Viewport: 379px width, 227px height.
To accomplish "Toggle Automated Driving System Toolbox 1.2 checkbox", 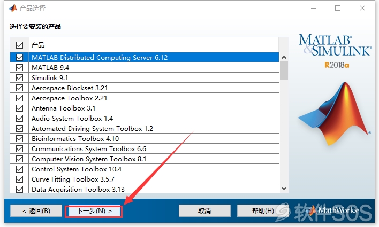I will coord(19,128).
